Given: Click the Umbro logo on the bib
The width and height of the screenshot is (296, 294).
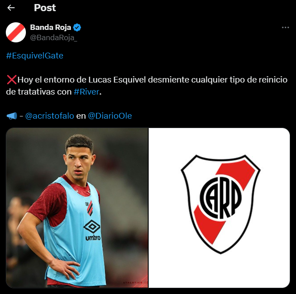Looking at the screenshot, I should coord(92,231).
